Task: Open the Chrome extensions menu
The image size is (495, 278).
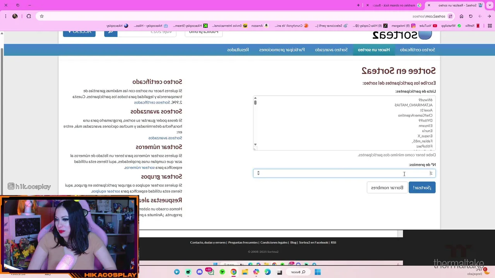Action: (29, 16)
